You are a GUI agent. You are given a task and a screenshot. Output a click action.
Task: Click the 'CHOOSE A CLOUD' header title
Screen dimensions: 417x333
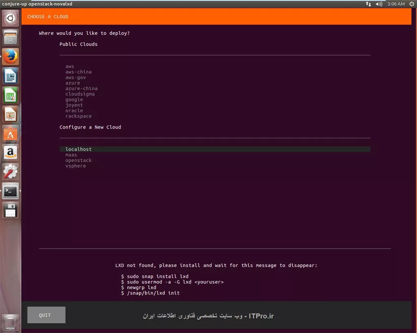click(48, 17)
